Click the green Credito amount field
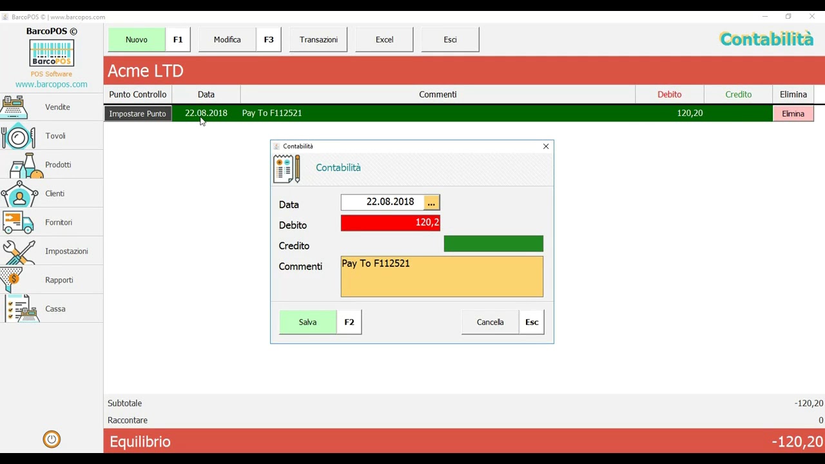This screenshot has height=464, width=825. [x=494, y=244]
